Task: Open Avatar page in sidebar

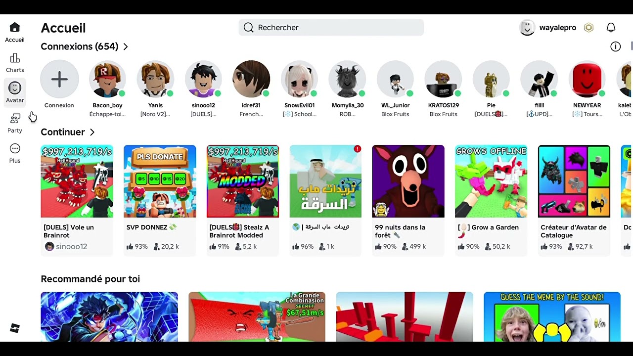Action: tap(15, 93)
